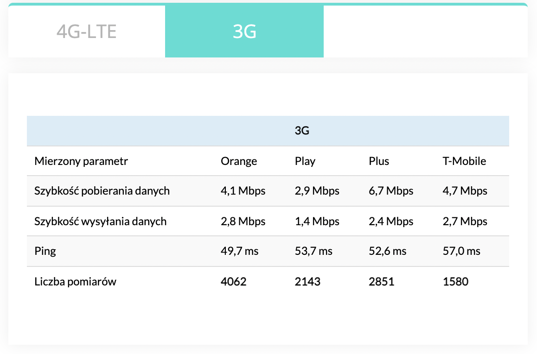This screenshot has height=354, width=537.
Task: Select the 3G tab
Action: tap(244, 32)
